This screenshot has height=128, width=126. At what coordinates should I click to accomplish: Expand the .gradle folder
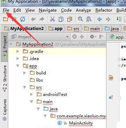[x=18, y=52]
